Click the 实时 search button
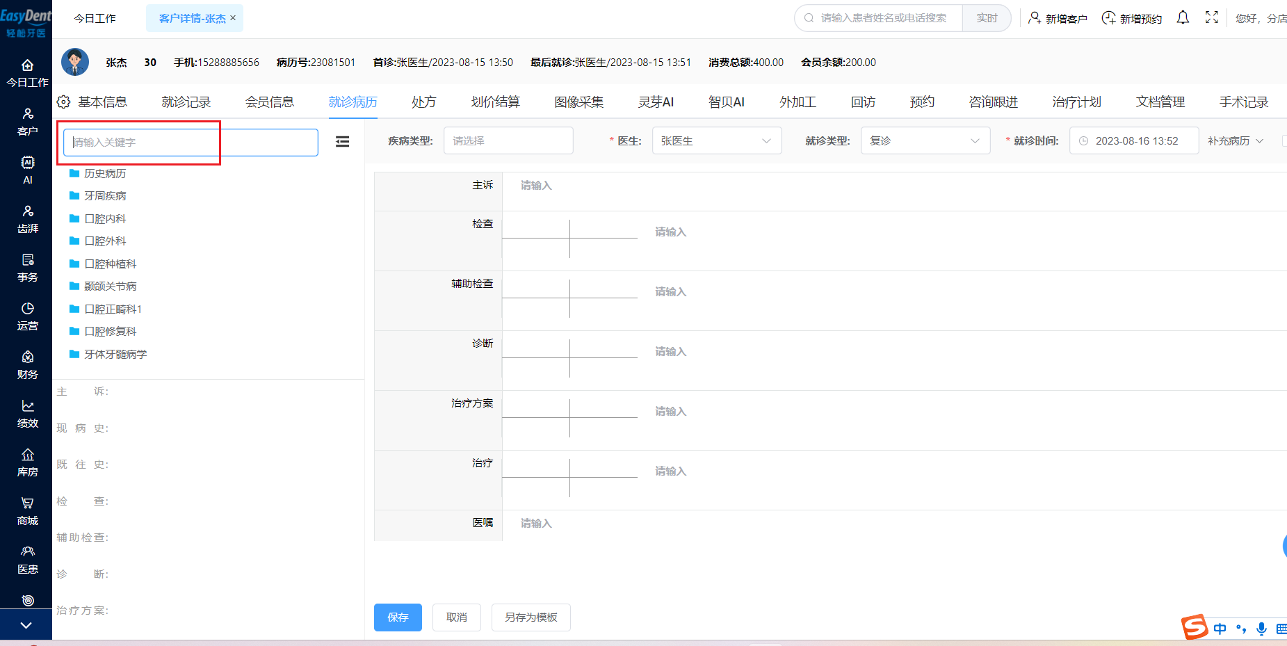The width and height of the screenshot is (1287, 646). pyautogui.click(x=987, y=18)
